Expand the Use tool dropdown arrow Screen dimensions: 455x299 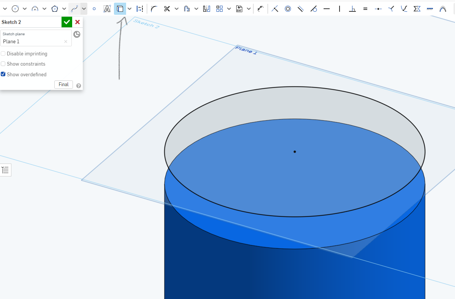coord(130,9)
